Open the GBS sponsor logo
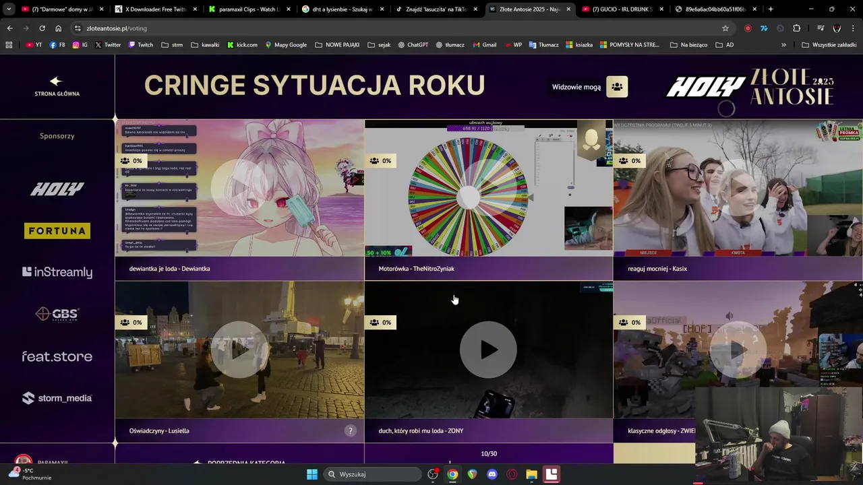 click(x=57, y=314)
